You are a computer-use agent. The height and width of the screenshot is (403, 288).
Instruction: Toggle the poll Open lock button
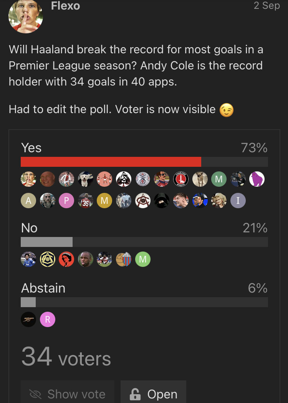153,394
